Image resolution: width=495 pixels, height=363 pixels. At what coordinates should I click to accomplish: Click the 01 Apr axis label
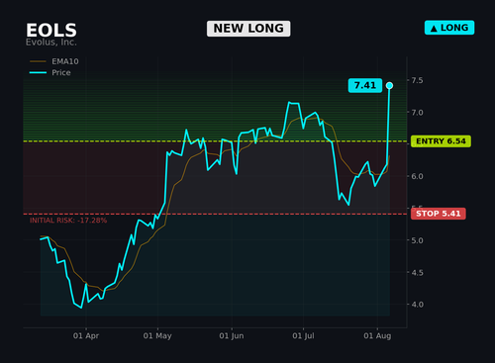pos(86,336)
